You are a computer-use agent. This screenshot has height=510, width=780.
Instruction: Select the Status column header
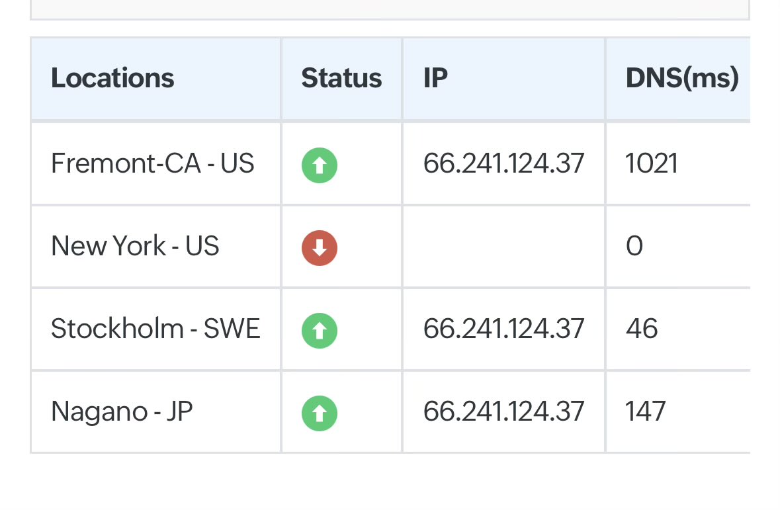341,79
